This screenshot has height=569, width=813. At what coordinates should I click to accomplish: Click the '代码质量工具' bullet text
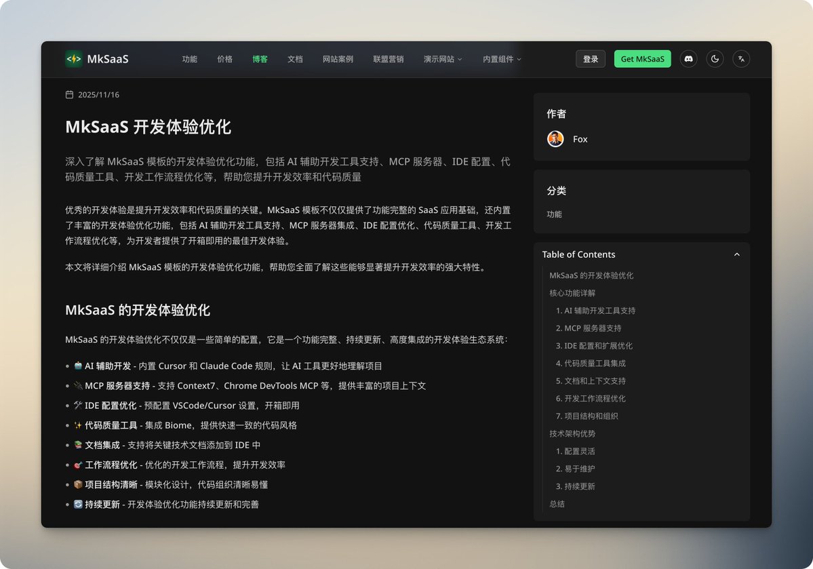[x=111, y=425]
